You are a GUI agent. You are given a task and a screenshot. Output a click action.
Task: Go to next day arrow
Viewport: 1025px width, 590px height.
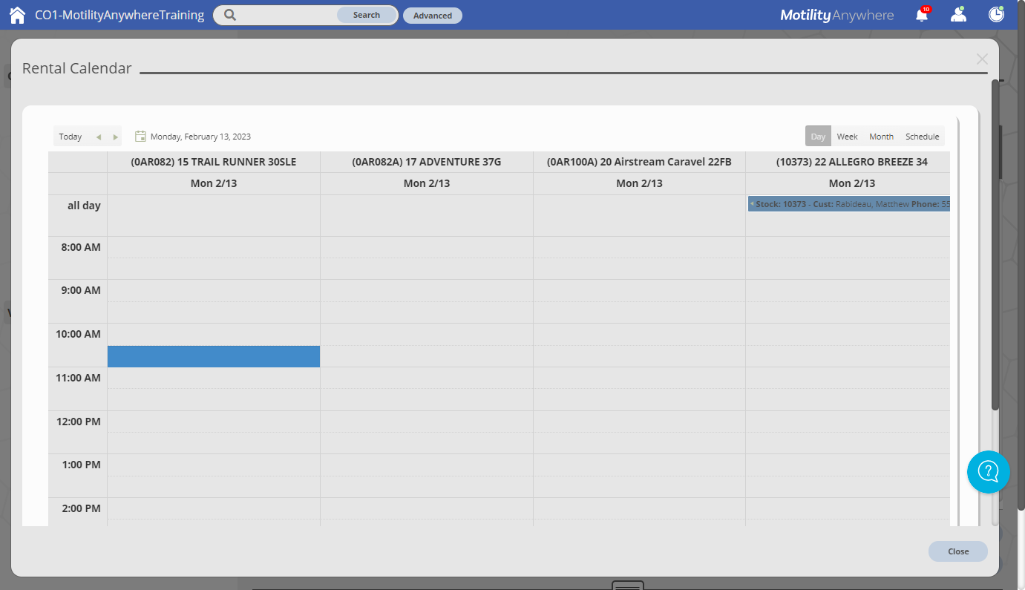(116, 137)
